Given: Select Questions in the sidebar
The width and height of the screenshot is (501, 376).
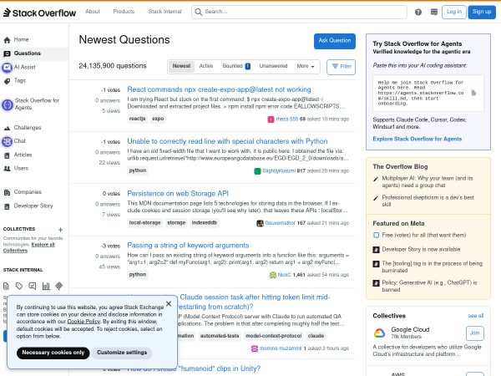Looking at the screenshot, I should 34,53.
